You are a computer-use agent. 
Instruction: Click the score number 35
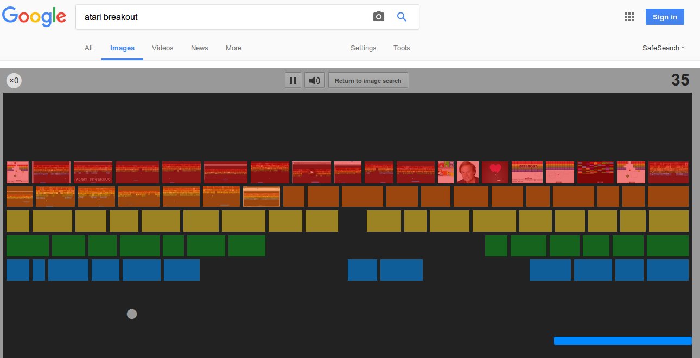(680, 80)
